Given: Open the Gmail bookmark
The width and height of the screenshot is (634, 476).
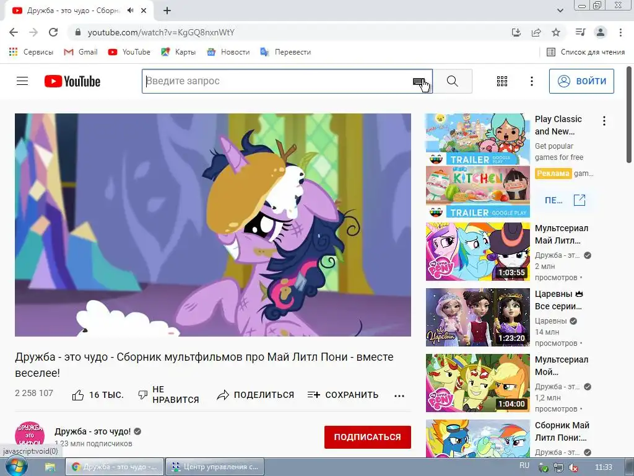Looking at the screenshot, I should 80,52.
